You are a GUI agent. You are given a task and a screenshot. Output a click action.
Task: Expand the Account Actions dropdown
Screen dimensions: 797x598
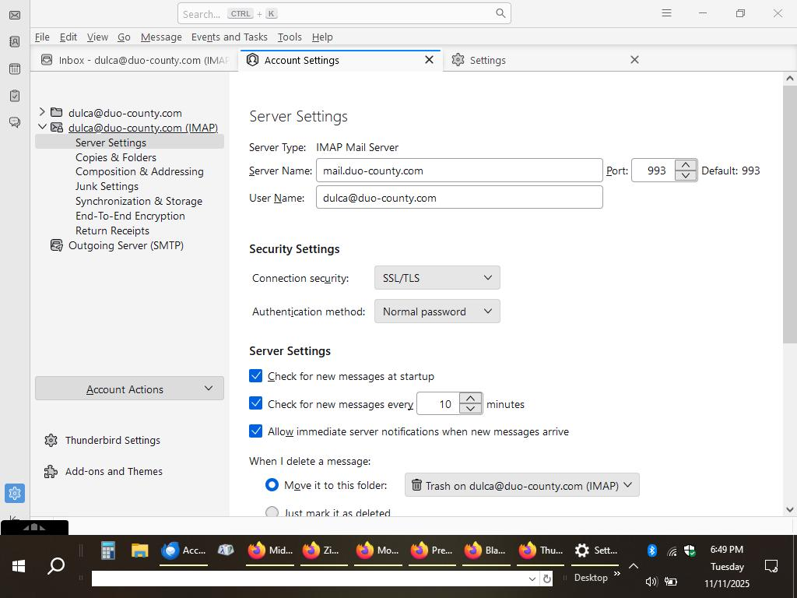click(129, 389)
